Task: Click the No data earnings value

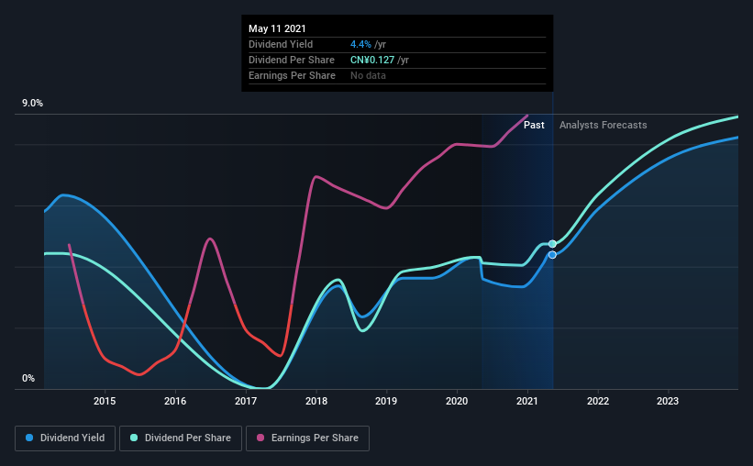Action: coord(368,75)
